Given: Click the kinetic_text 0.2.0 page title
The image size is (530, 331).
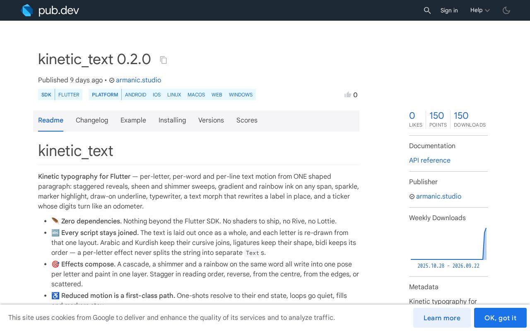Looking at the screenshot, I should pyautogui.click(x=94, y=59).
